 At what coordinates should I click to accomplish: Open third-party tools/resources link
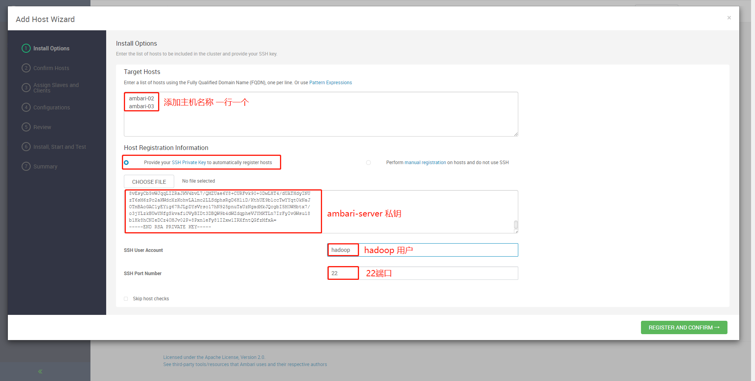click(x=245, y=364)
